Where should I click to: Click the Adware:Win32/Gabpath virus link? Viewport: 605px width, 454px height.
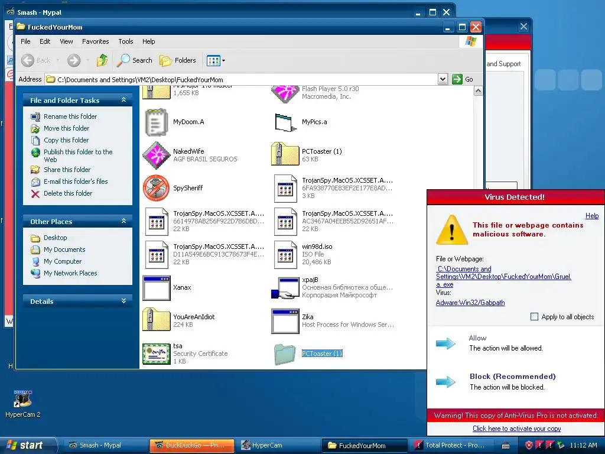click(x=470, y=303)
